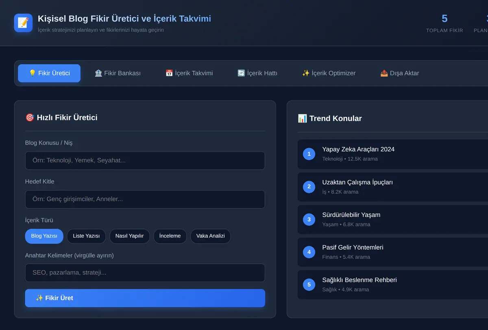Click the notepad app logo icon
Viewport: 488px width, 330px height.
23,23
